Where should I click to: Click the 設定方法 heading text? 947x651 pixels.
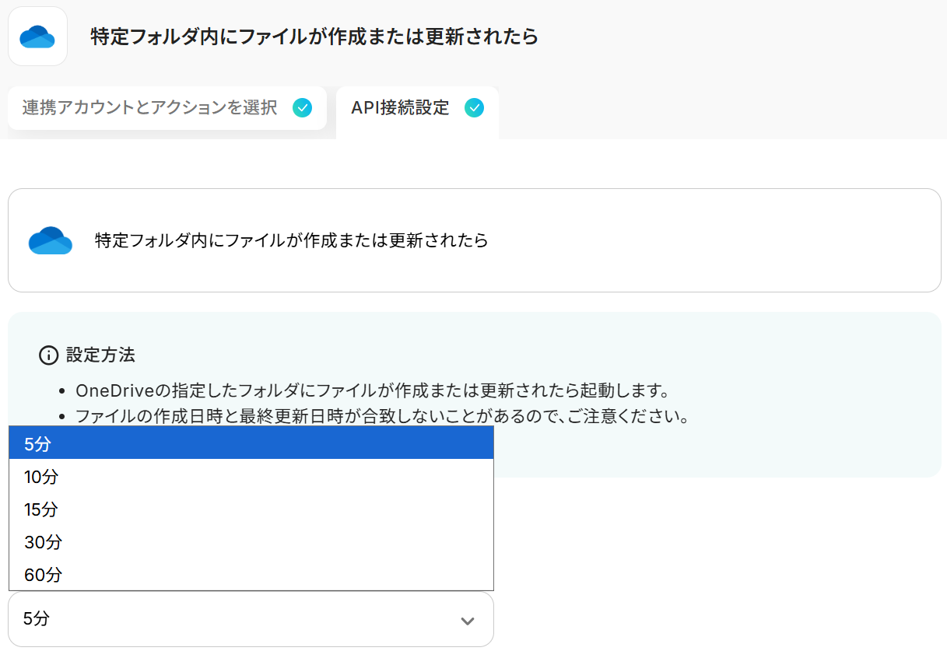100,355
